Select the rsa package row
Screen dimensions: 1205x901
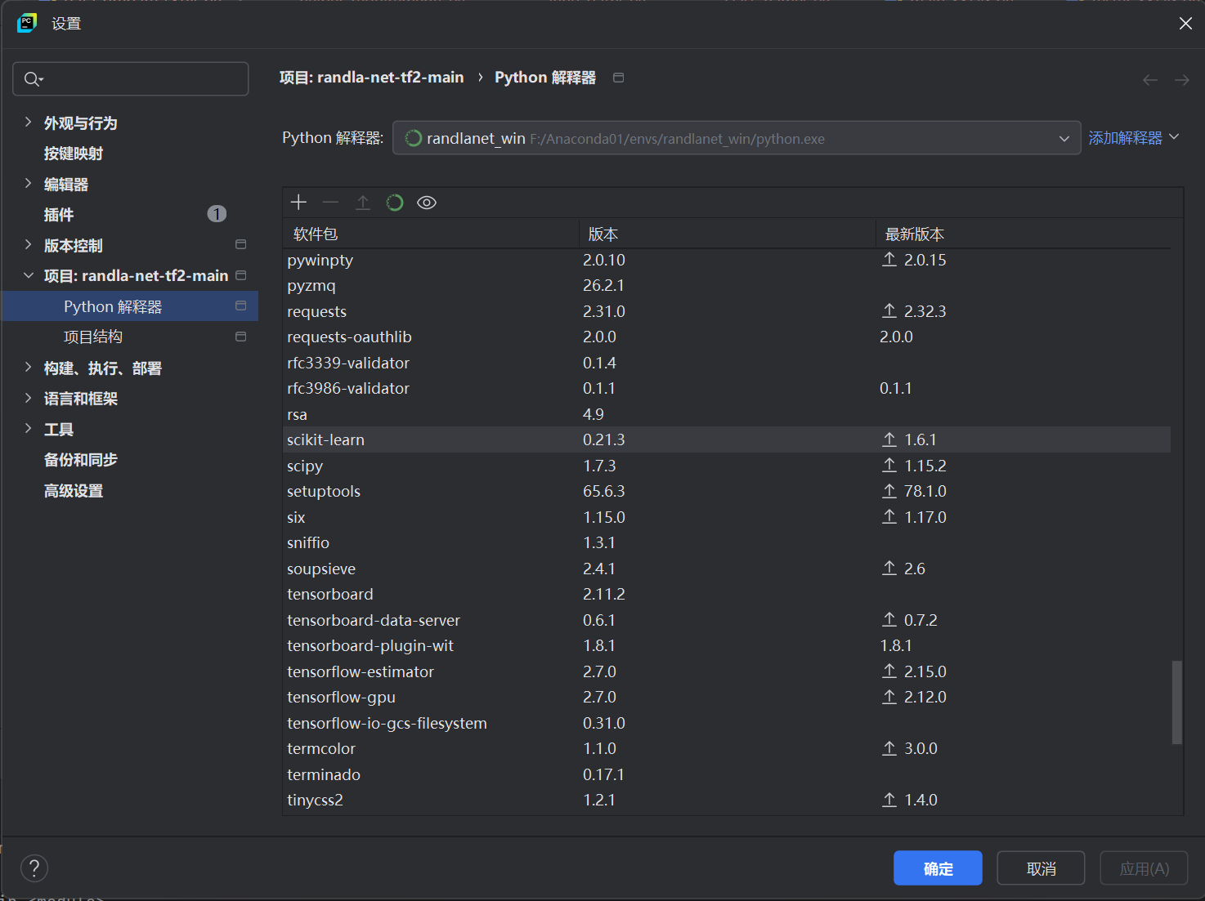[727, 414]
